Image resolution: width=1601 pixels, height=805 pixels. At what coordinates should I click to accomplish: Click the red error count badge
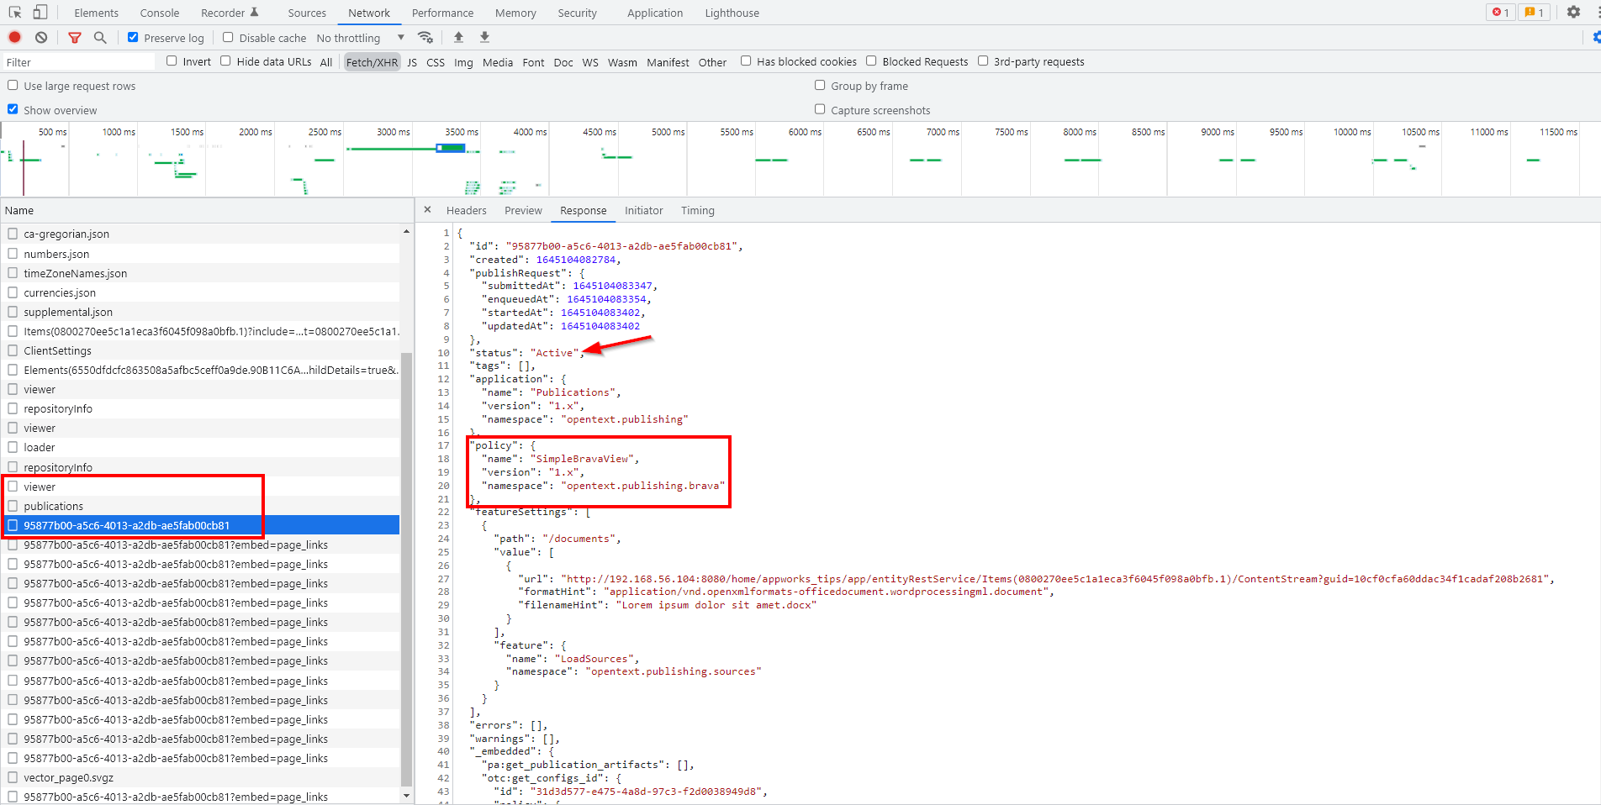(x=1500, y=13)
